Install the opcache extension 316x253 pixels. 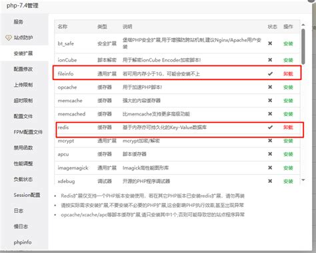click(x=288, y=87)
